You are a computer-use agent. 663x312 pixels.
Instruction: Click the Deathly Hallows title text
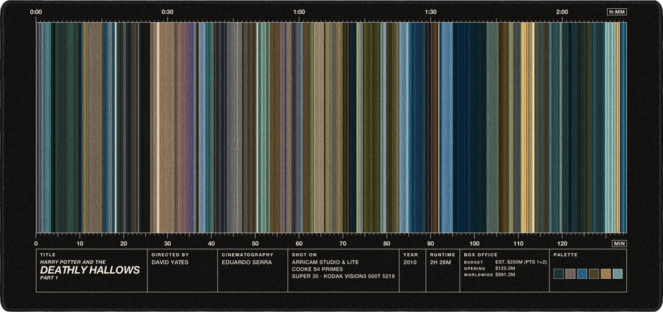pyautogui.click(x=90, y=271)
